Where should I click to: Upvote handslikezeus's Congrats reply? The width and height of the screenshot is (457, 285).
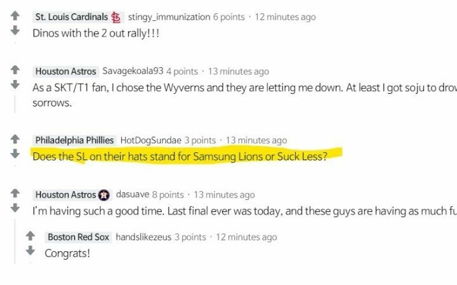coord(29,236)
